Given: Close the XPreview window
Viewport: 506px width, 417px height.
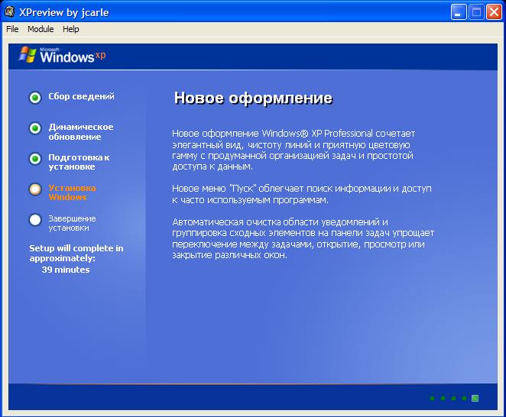Looking at the screenshot, I should [494, 12].
